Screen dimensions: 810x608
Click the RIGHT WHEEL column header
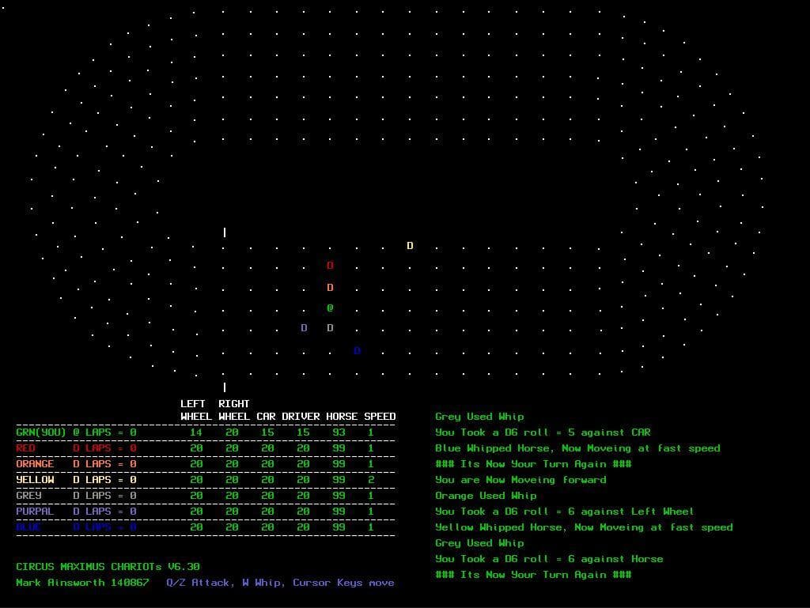click(234, 410)
